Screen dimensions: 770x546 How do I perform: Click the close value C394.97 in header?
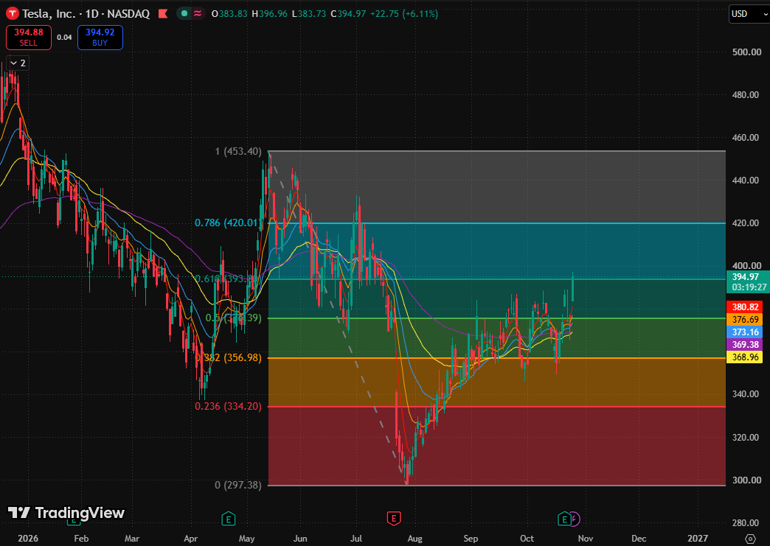tap(348, 14)
